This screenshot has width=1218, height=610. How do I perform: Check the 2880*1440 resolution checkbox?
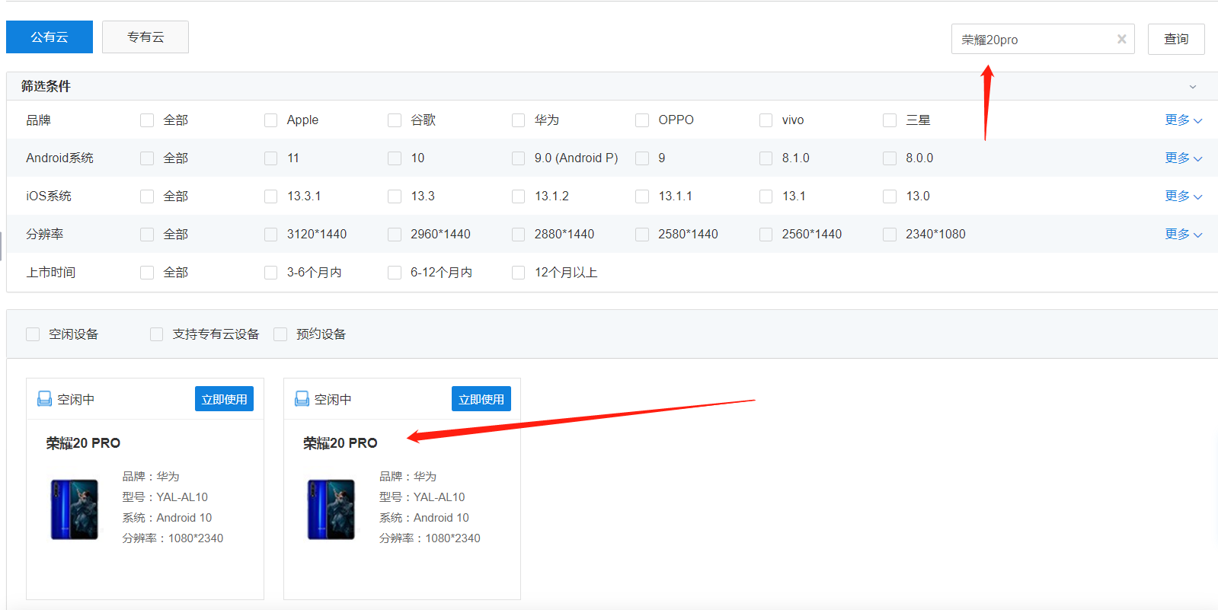[x=518, y=235]
